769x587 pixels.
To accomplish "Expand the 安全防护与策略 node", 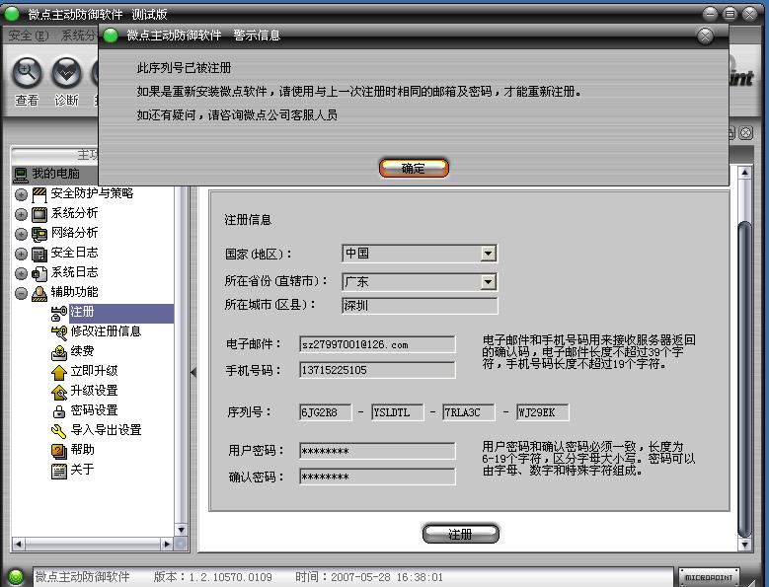I will click(x=21, y=194).
